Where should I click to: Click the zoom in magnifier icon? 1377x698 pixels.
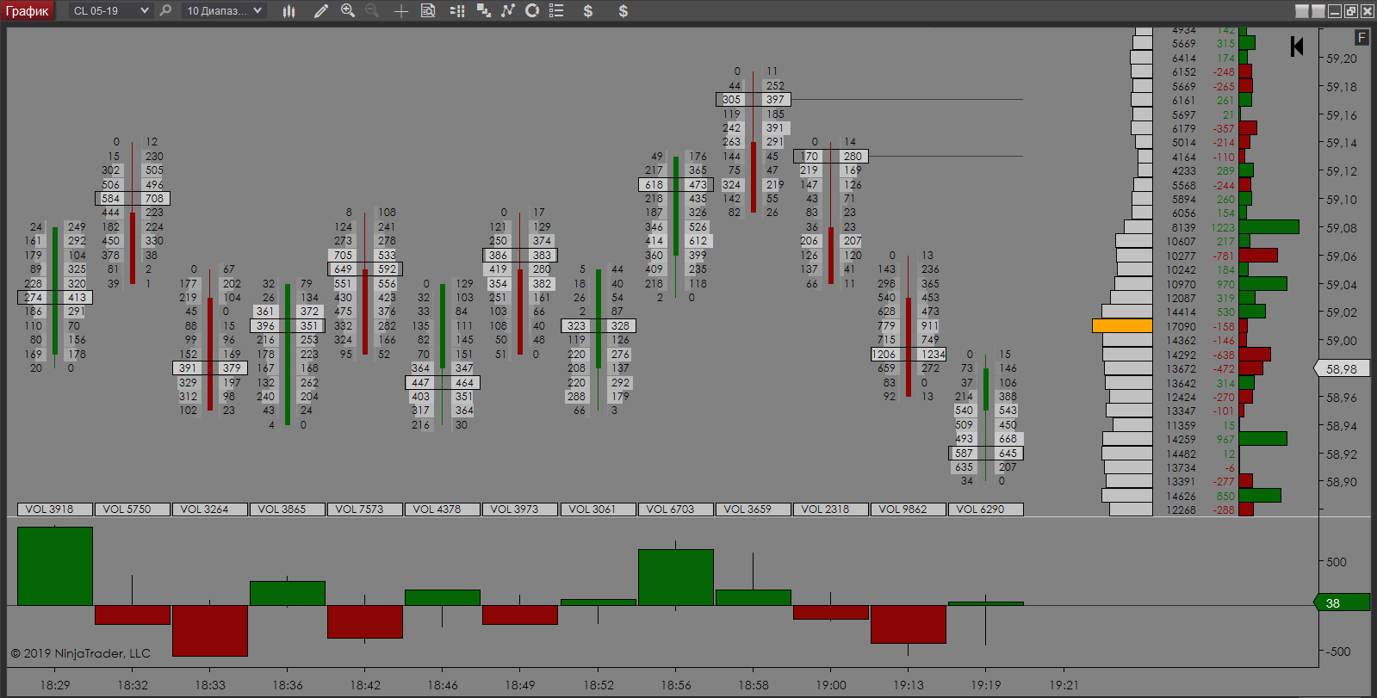click(348, 11)
